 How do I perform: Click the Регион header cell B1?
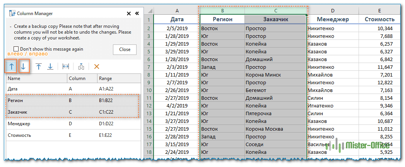click(222, 19)
